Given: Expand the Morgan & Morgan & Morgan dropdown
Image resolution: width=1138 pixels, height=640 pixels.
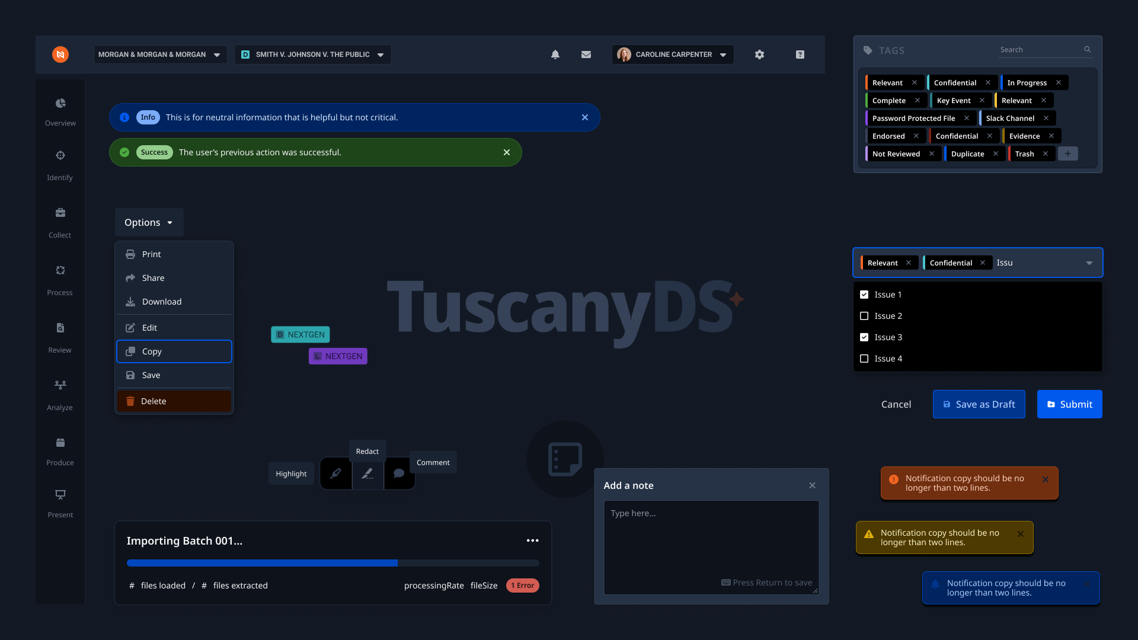Looking at the screenshot, I should (x=160, y=55).
